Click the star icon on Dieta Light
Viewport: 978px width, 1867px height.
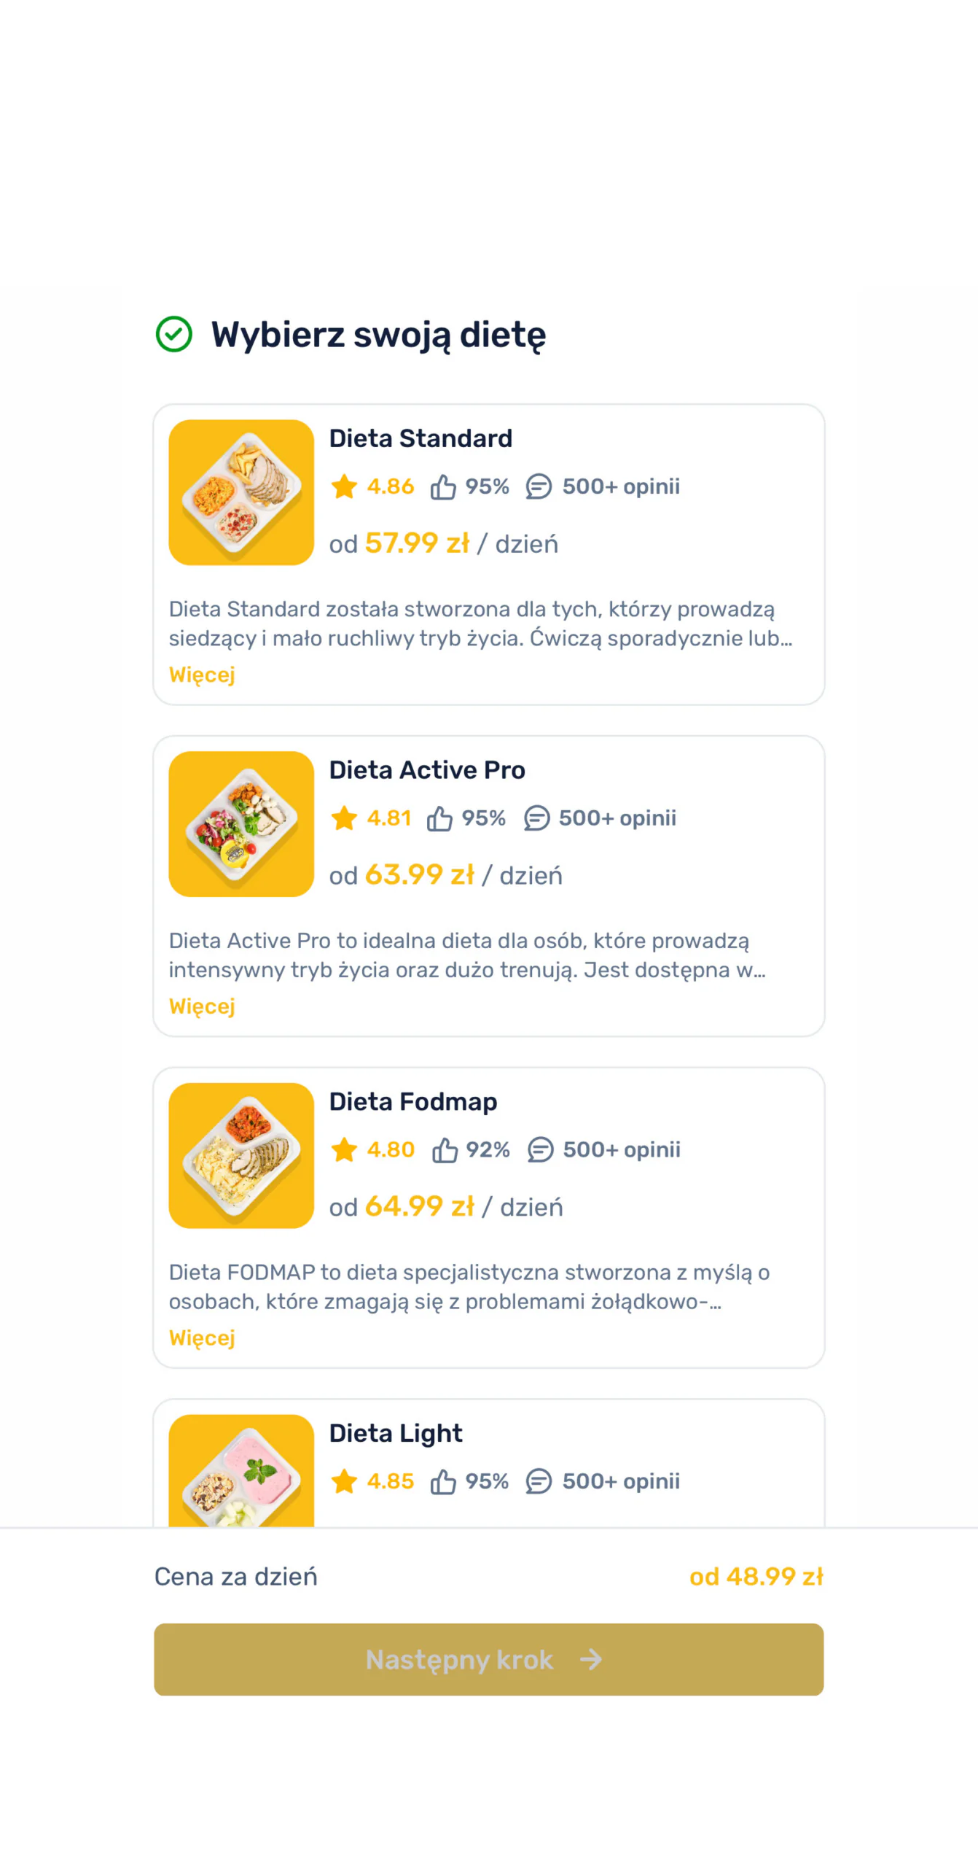coord(344,1481)
